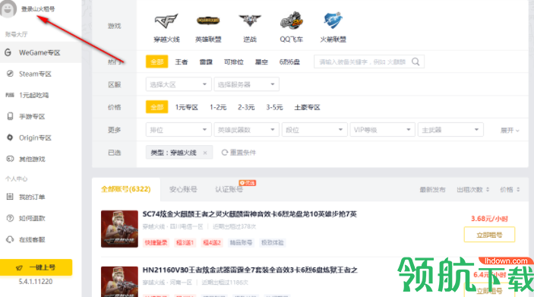
Task: Open the SC74 account thumbnail
Action: click(119, 229)
